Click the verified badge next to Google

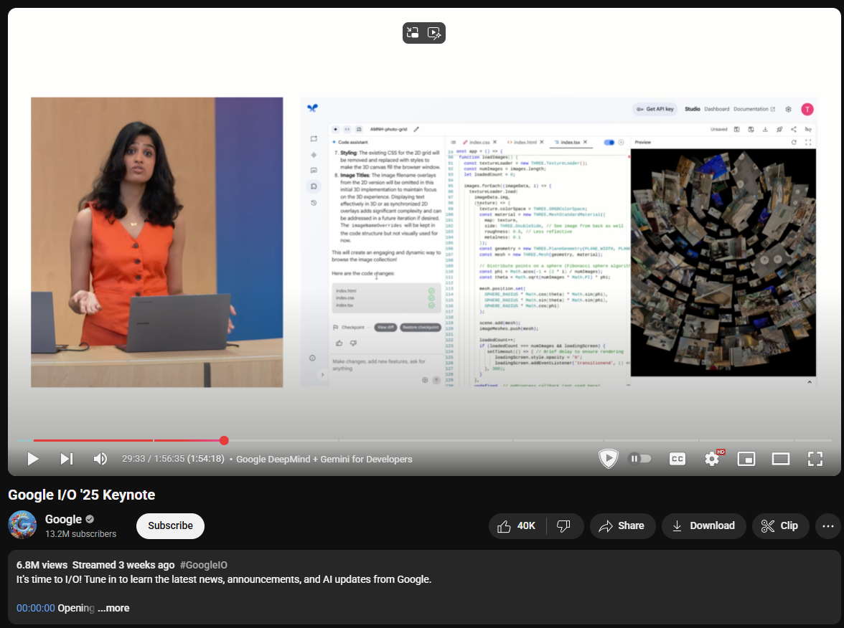[x=90, y=519]
